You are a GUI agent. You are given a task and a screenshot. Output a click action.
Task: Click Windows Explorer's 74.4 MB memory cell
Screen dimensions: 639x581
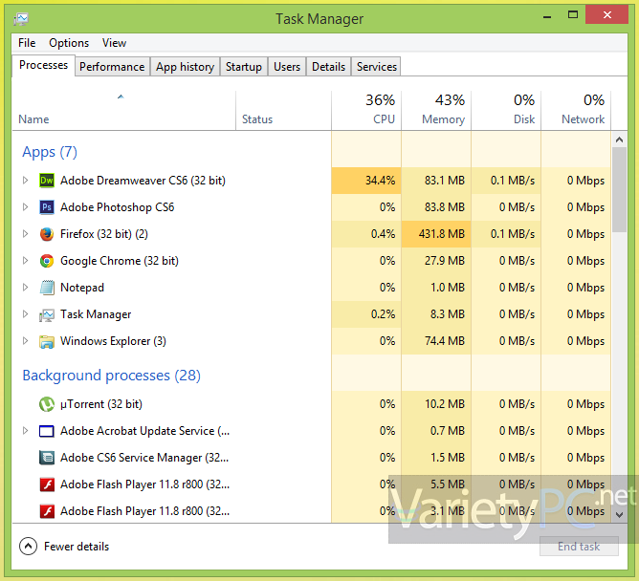436,341
